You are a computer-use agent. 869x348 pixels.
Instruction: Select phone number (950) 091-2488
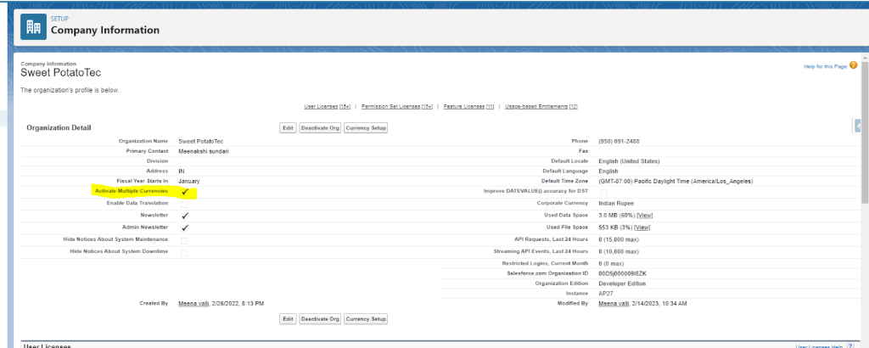click(619, 141)
